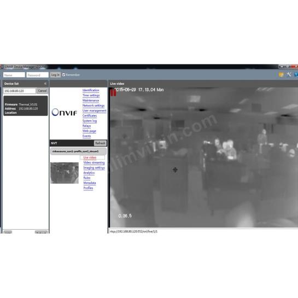Open the Maintenance link
This screenshot has width=298, height=298.
[91, 101]
